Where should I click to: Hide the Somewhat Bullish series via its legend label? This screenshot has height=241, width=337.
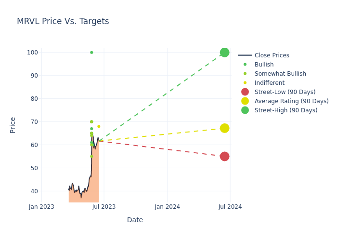[280, 74]
